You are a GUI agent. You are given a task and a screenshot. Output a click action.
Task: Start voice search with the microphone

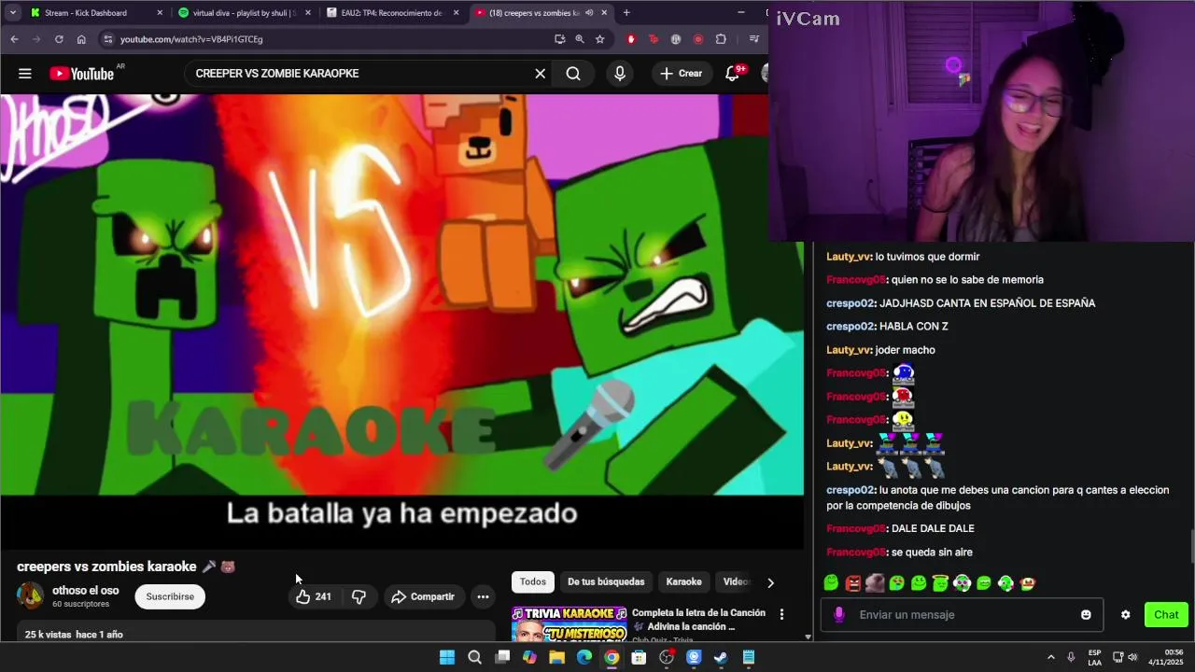pos(620,74)
